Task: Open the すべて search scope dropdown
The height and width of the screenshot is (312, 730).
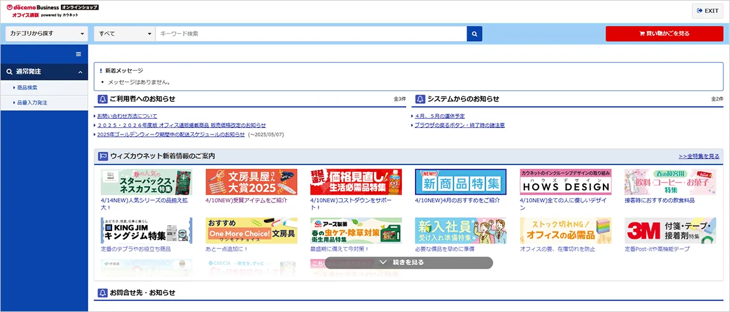Action: click(x=125, y=34)
